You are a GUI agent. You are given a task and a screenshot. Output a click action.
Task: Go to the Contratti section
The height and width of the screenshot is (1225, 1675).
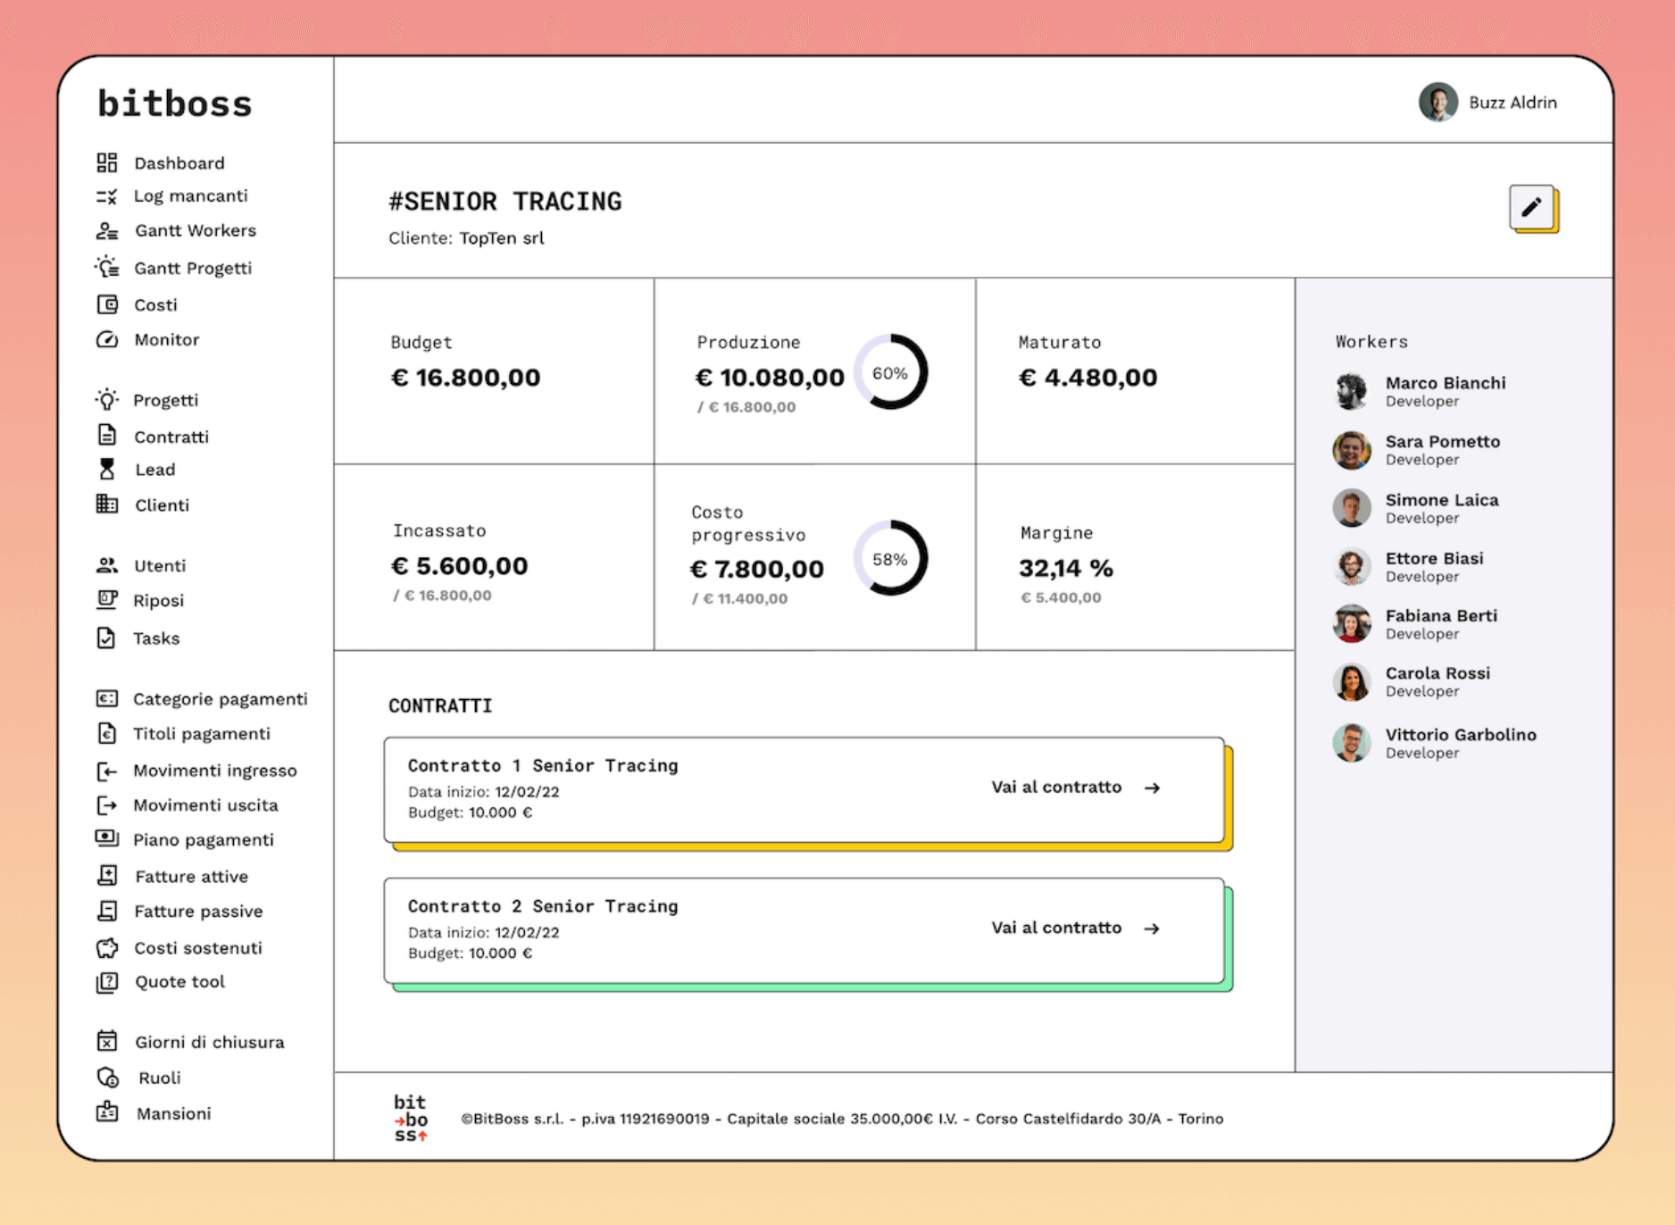[171, 437]
